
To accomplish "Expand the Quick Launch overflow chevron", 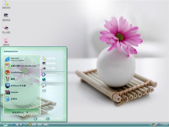I will tap(25, 125).
